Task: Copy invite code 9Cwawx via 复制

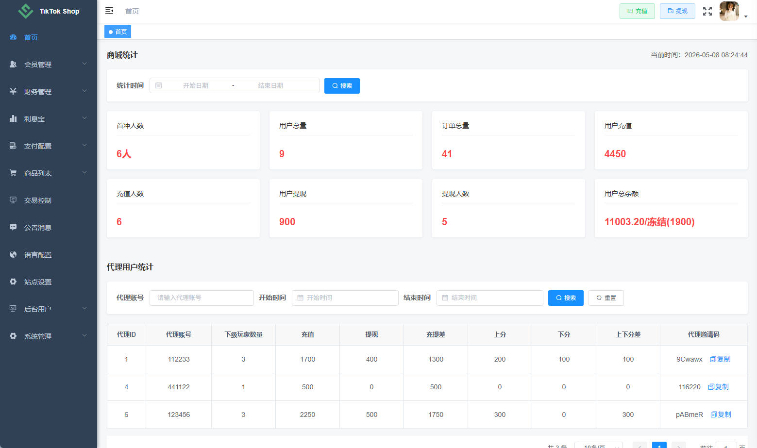Action: click(x=720, y=359)
